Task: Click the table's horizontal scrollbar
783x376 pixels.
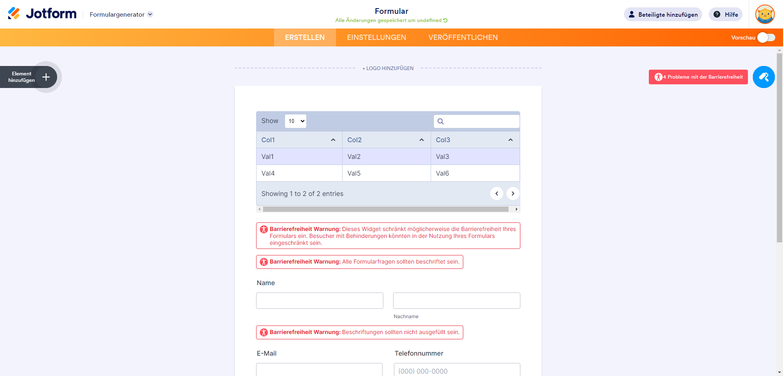Action: click(385, 209)
